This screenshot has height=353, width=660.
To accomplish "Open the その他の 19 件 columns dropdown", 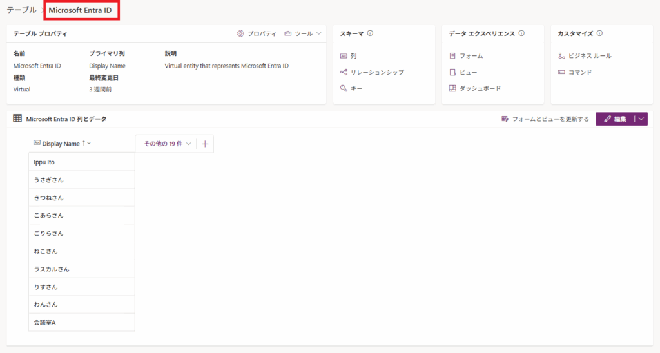I will click(167, 144).
